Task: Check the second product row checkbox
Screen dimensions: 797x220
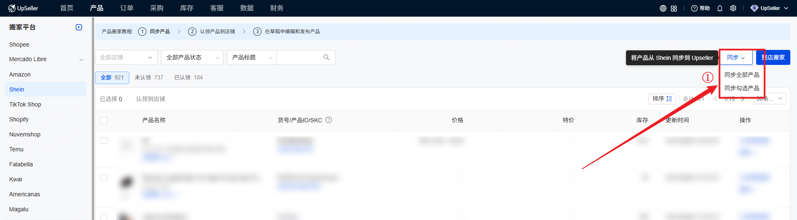Action: tap(104, 178)
